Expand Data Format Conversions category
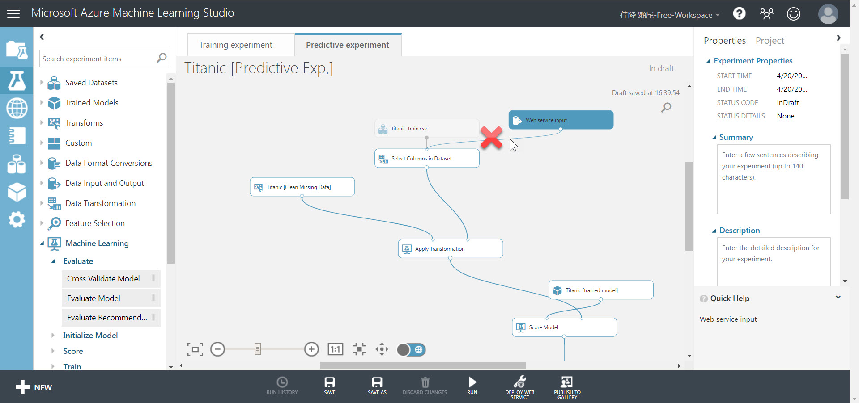Viewport: 859px width, 403px height. click(x=42, y=163)
